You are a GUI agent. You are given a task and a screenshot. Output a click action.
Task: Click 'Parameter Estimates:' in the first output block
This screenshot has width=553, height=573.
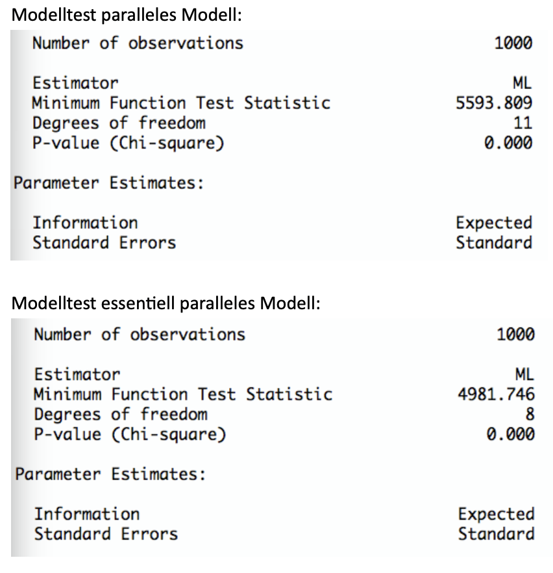[x=108, y=183]
